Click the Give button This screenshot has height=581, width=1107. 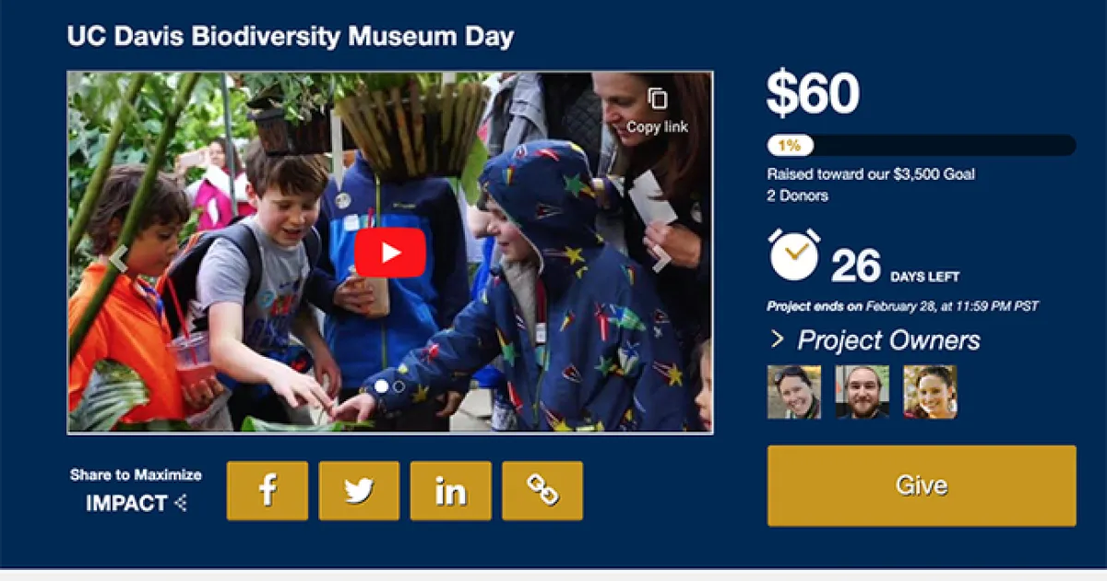coord(922,486)
